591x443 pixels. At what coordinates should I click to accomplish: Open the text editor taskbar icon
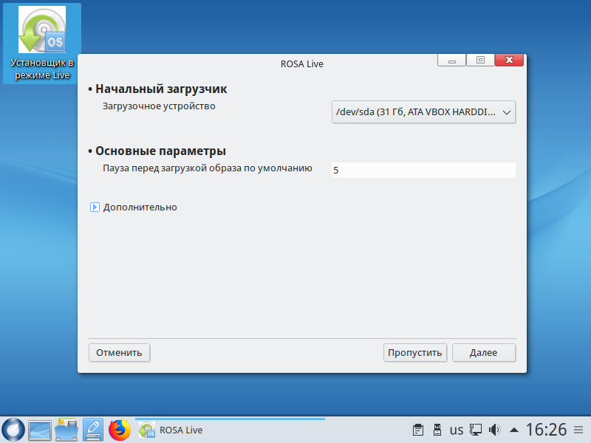click(93, 430)
